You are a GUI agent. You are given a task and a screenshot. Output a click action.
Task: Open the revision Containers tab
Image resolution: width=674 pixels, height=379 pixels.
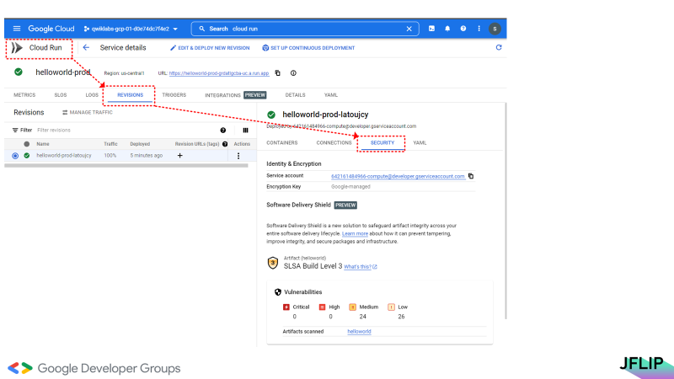pos(282,142)
